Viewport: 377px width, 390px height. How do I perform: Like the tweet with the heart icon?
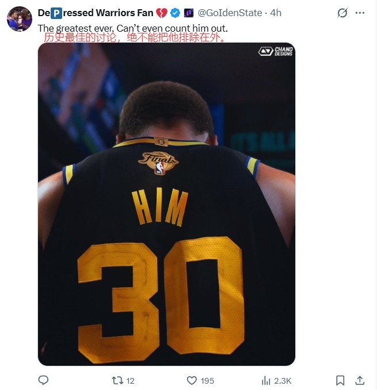pos(192,380)
